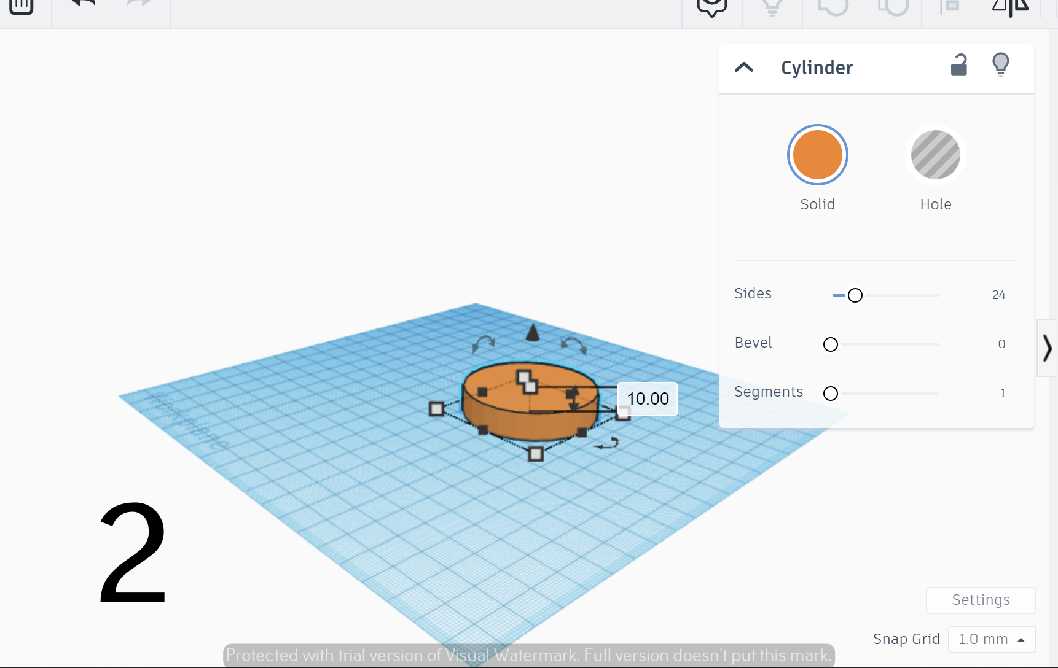Click the Sides slider handle
Image resolution: width=1058 pixels, height=668 pixels.
pos(855,295)
